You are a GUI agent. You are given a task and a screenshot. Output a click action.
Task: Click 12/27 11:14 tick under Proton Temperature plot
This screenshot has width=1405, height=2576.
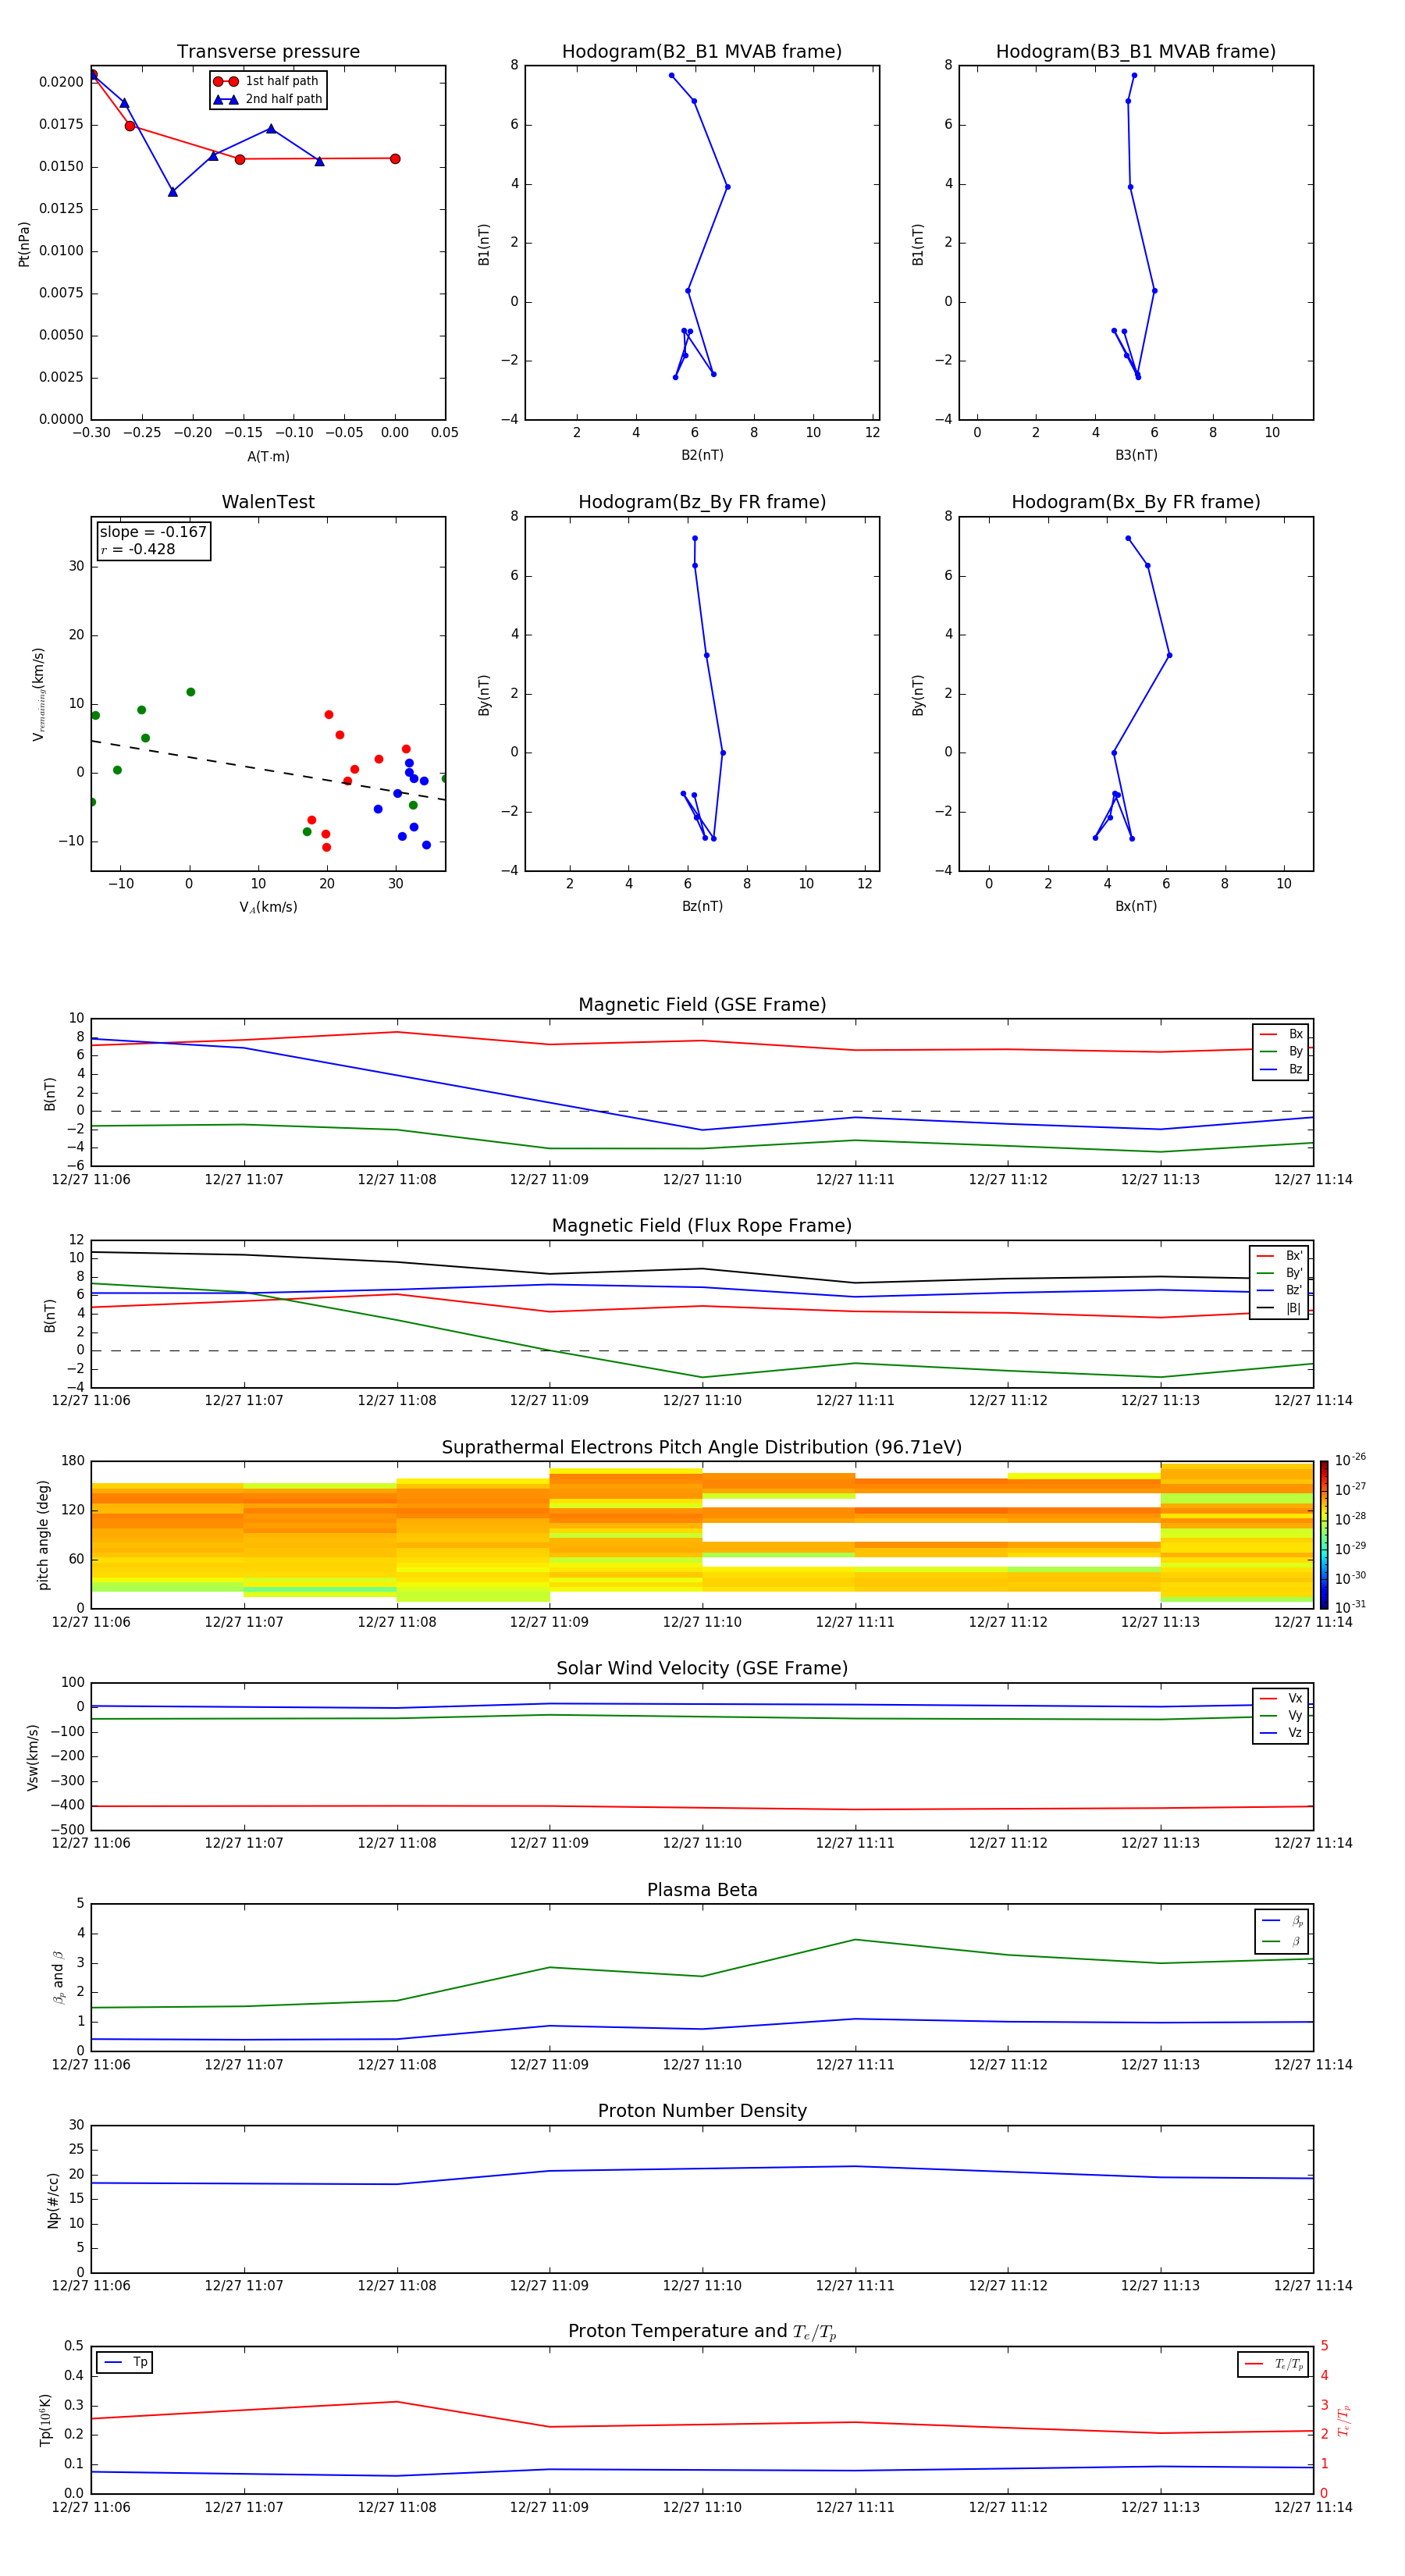[x=1313, y=2507]
